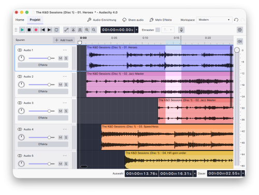Open Effekte for Audio 2
The height and width of the screenshot is (195, 259).
point(43,92)
